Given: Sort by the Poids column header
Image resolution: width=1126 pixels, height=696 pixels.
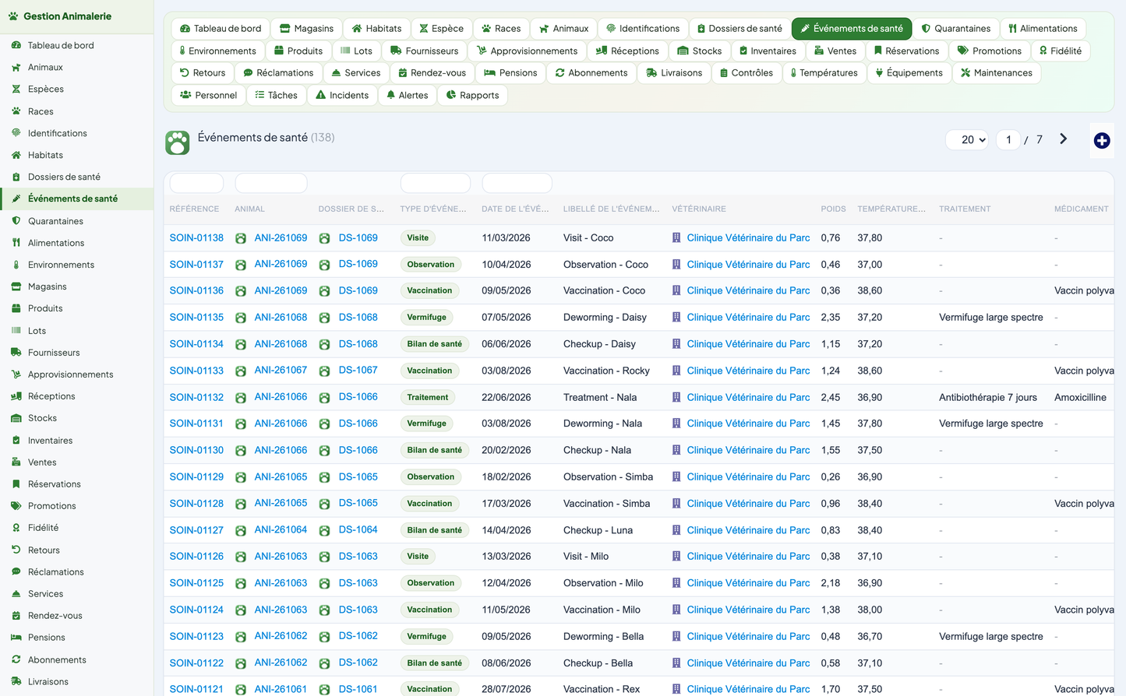Looking at the screenshot, I should [833, 209].
